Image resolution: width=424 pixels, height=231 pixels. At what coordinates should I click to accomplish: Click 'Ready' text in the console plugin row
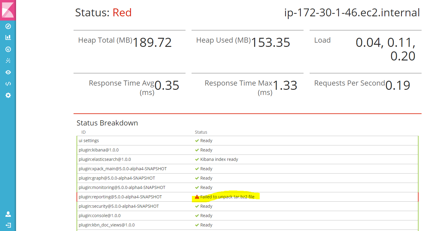206,216
